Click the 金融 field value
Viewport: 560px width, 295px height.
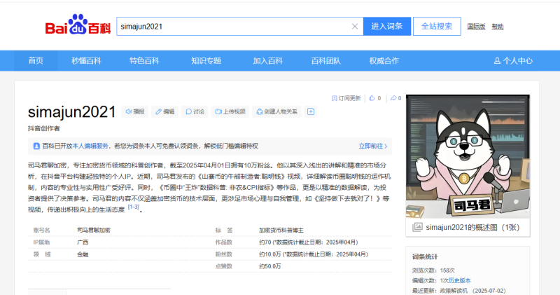pyautogui.click(x=83, y=254)
